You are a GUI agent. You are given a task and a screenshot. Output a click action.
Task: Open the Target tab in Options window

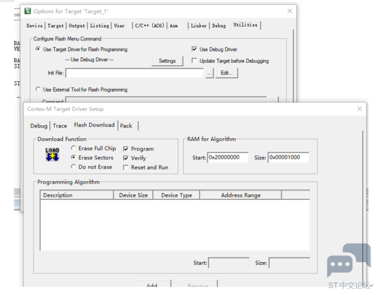tap(55, 26)
